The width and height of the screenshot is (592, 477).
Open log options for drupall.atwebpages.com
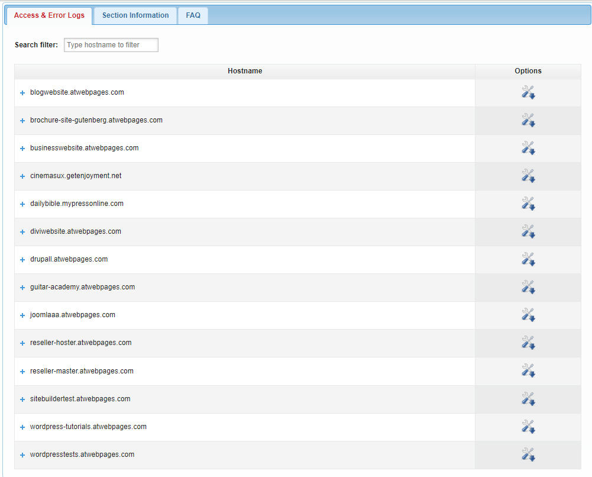(x=528, y=259)
